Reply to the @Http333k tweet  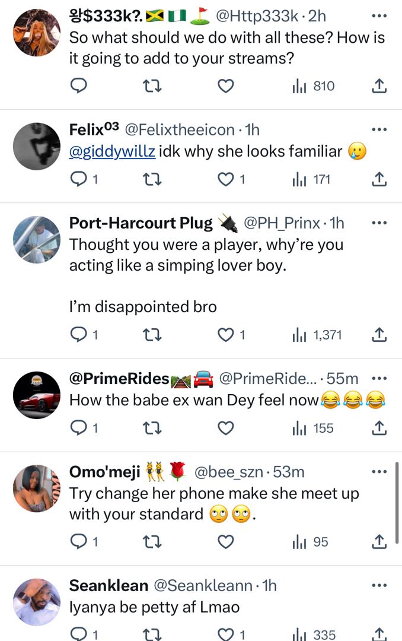click(79, 86)
